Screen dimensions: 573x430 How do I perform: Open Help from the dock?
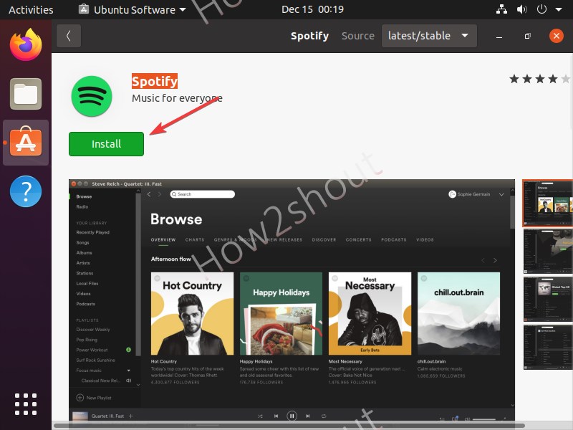(26, 191)
